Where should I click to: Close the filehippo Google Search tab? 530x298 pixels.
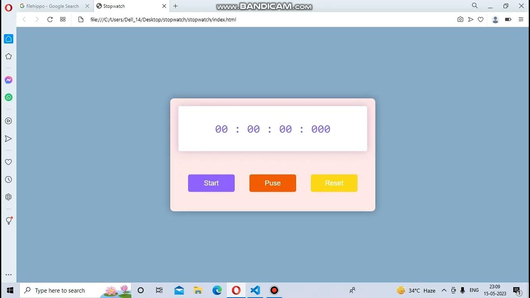click(x=87, y=6)
